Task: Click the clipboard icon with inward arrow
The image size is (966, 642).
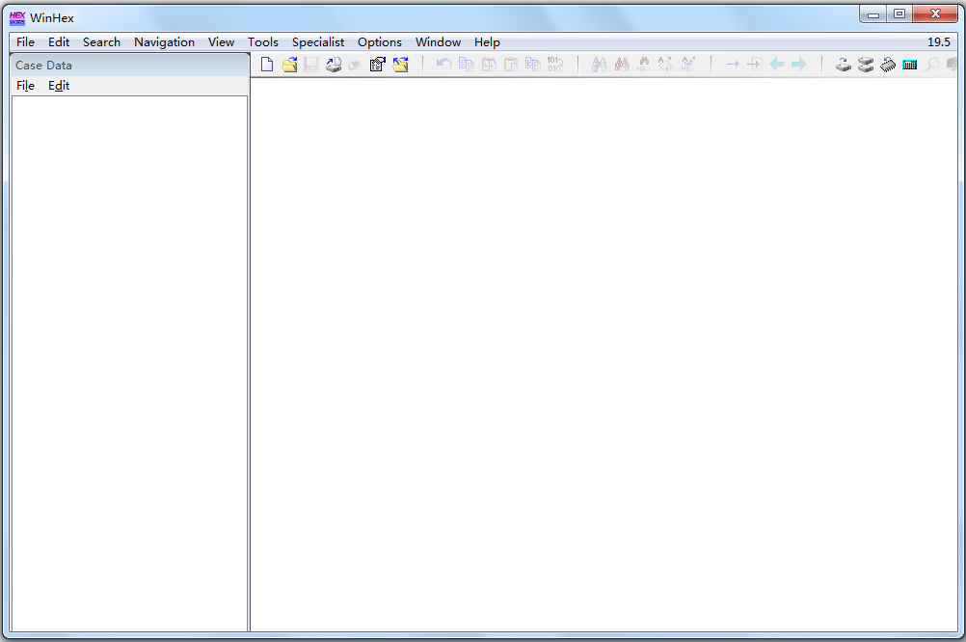Action: 489,64
